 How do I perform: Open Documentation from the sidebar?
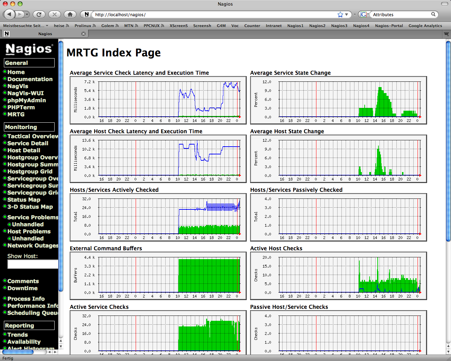30,79
